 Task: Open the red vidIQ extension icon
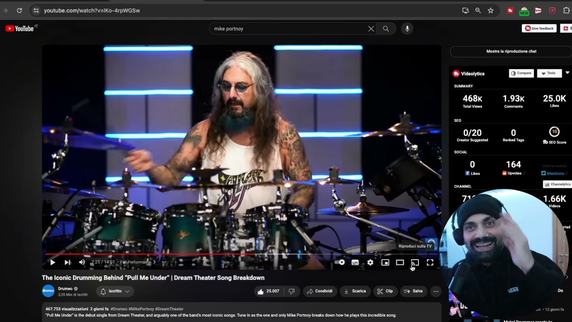click(x=538, y=10)
